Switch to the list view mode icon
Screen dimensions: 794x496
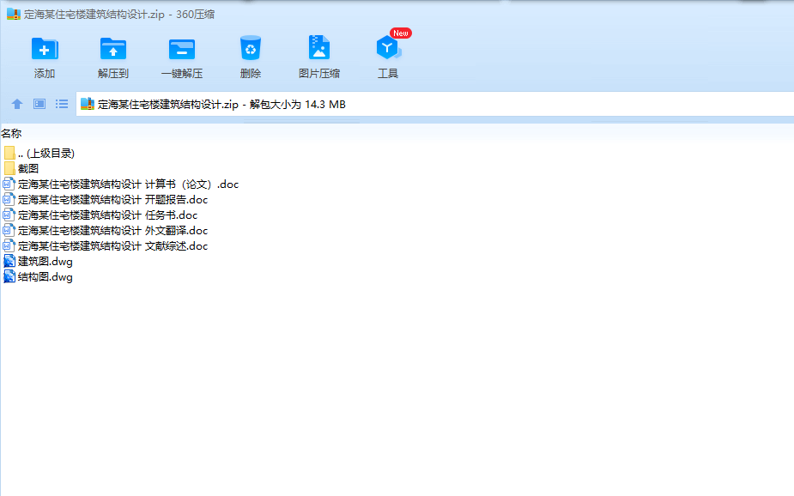click(62, 104)
